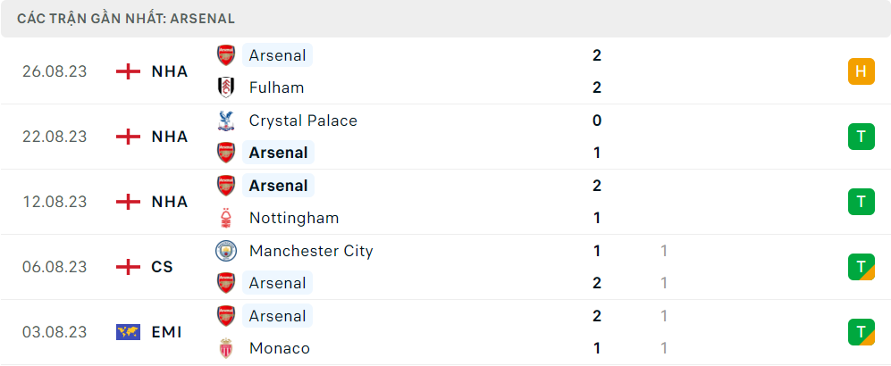Click the Các Trận Gần Nhất: Arsenal header
The width and height of the screenshot is (891, 366).
pyautogui.click(x=126, y=19)
